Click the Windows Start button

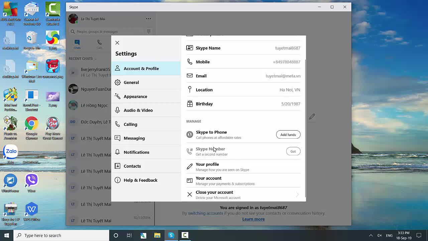click(7, 235)
